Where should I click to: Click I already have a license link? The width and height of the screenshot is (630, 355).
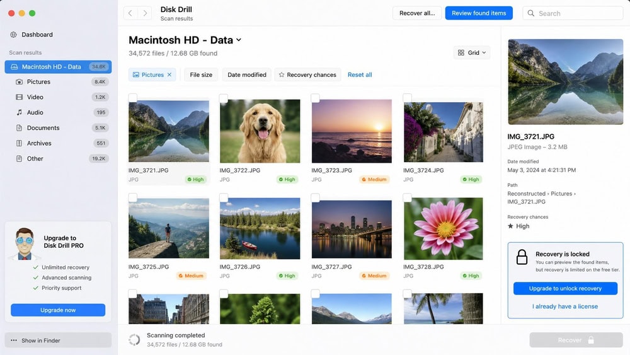pyautogui.click(x=565, y=306)
